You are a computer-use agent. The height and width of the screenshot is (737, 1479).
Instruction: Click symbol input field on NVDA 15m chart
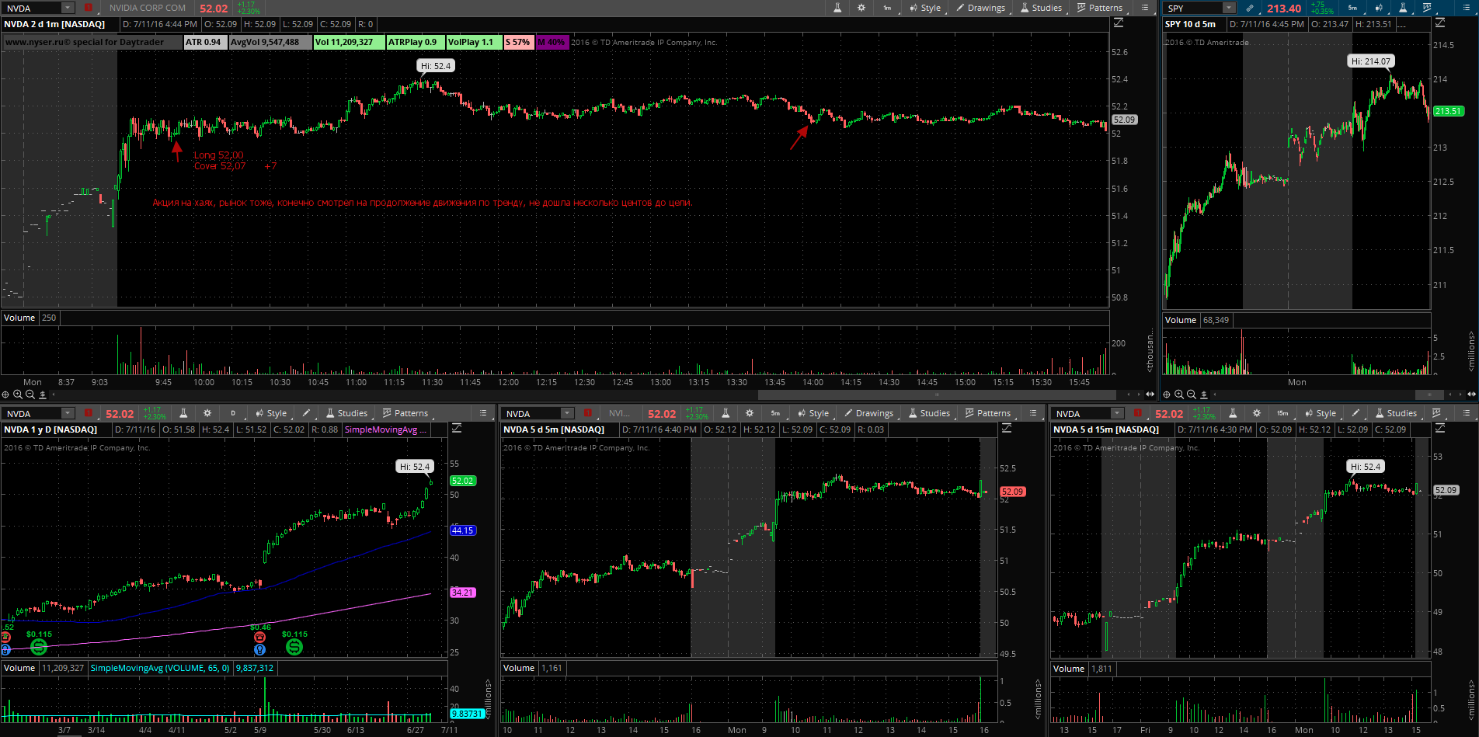pos(1082,413)
